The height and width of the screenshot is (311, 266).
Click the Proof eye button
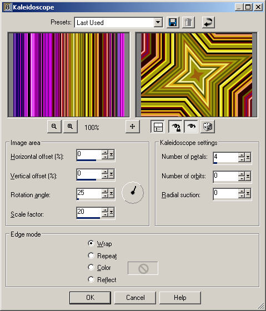(x=191, y=127)
